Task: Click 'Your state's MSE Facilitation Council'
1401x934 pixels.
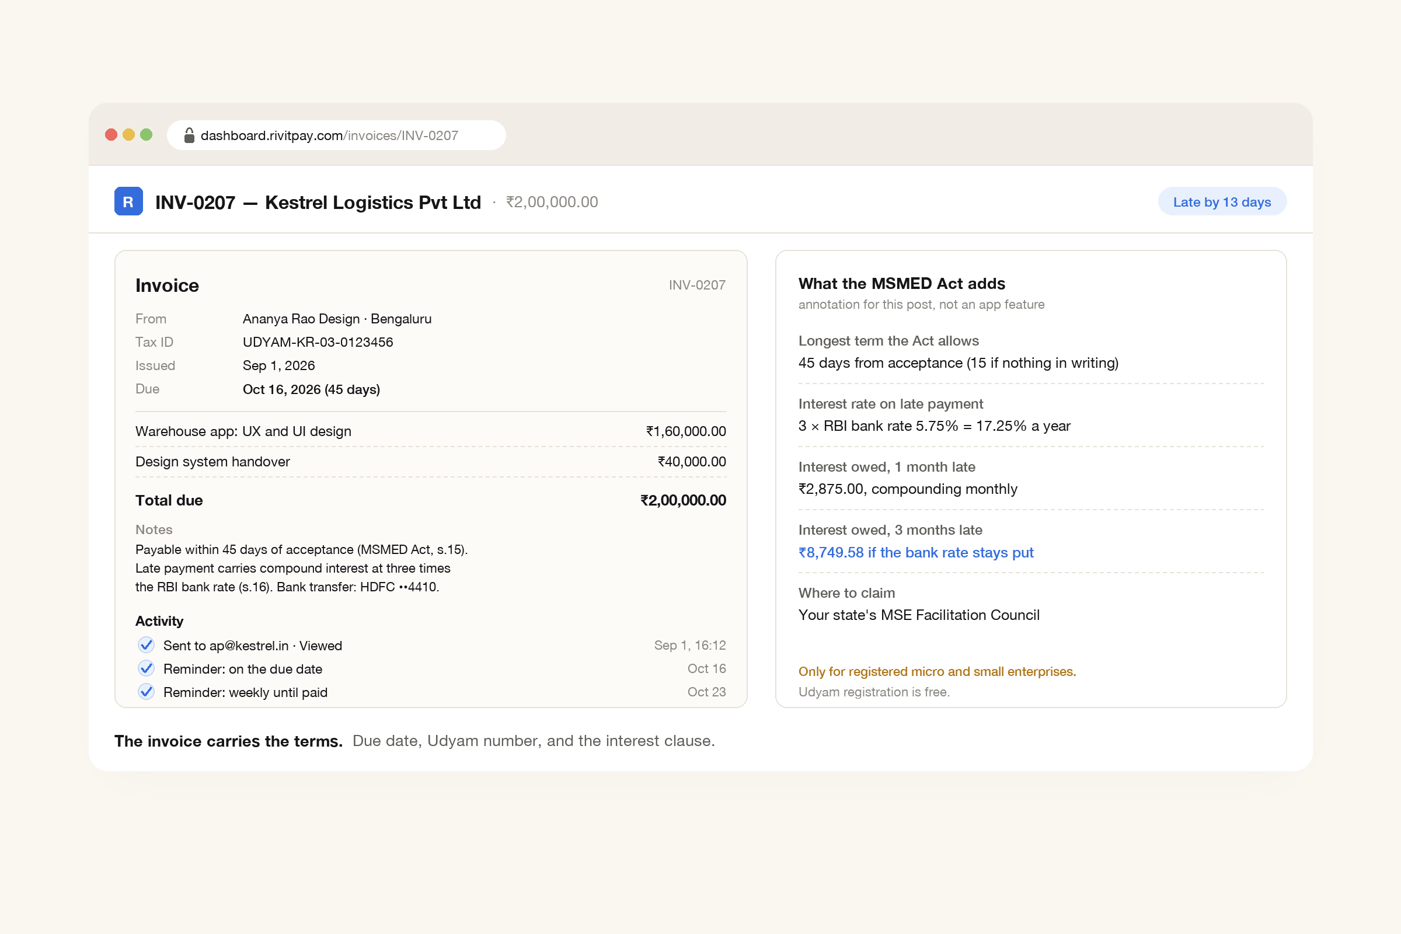Action: 918,615
